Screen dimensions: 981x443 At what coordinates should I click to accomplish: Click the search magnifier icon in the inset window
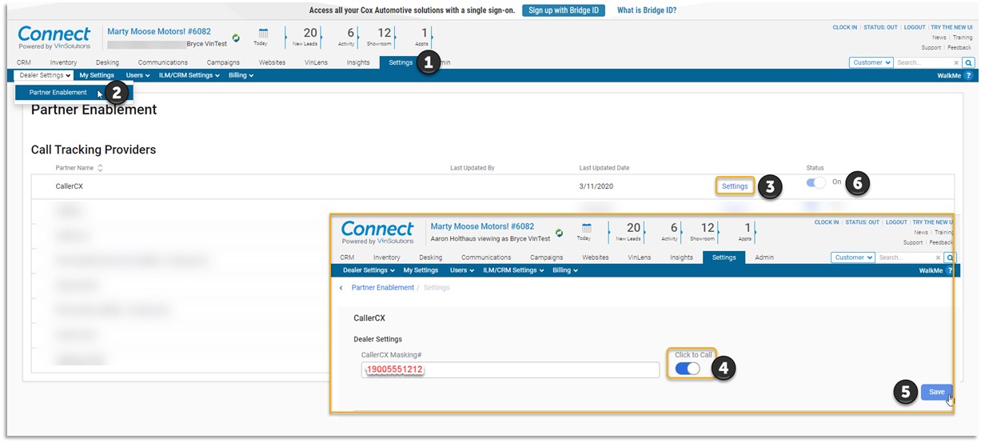coord(949,257)
